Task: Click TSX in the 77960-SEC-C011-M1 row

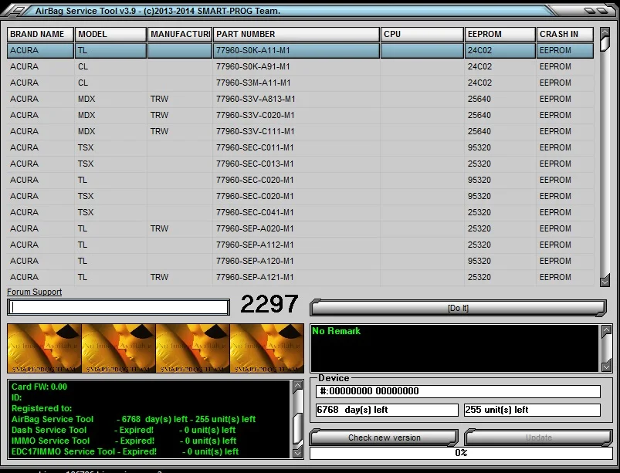Action: 86,148
